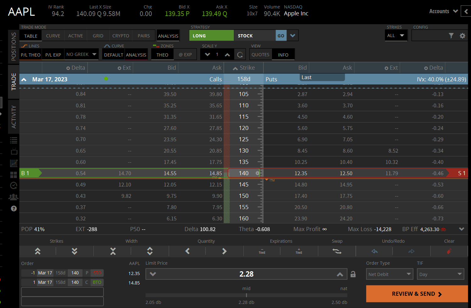
Task: Expand the order stats row chevron
Action: (462, 229)
